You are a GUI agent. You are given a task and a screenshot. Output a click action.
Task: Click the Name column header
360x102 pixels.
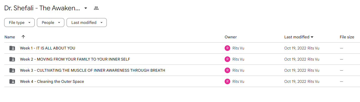10,37
